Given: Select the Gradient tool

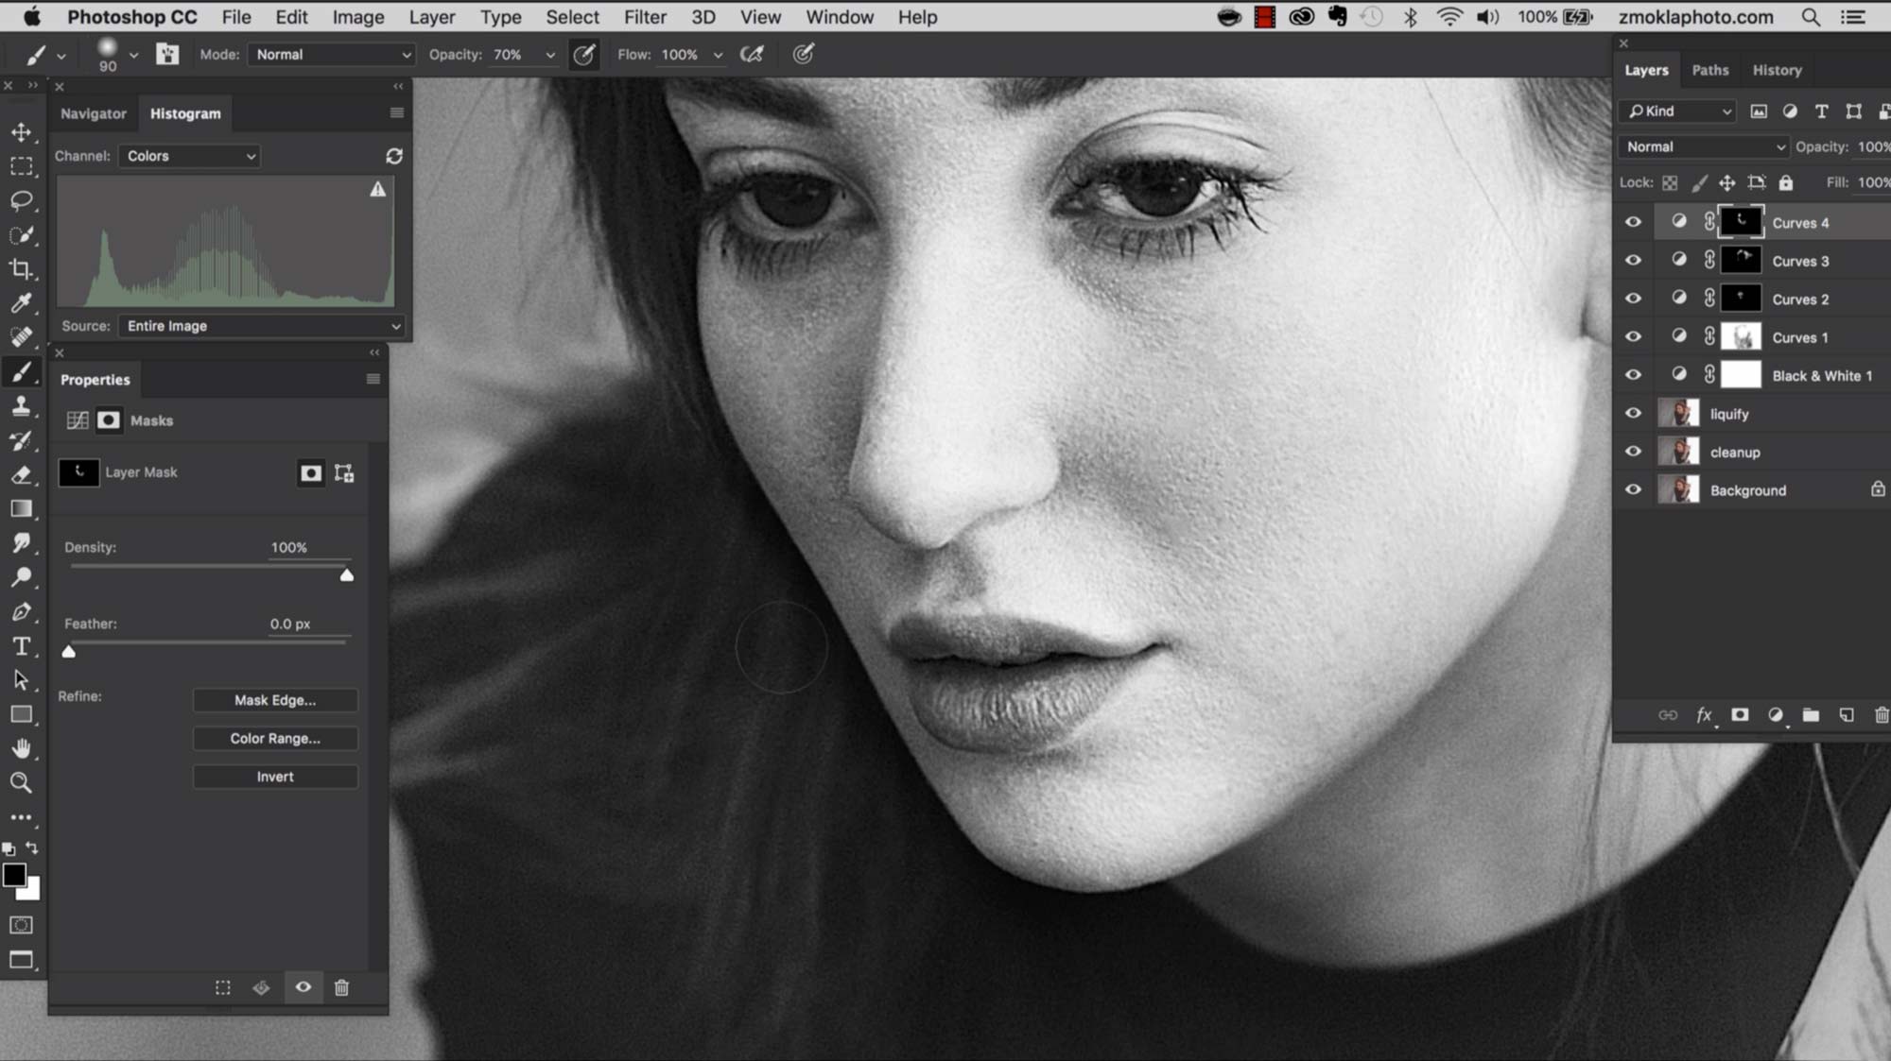Looking at the screenshot, I should pos(21,508).
